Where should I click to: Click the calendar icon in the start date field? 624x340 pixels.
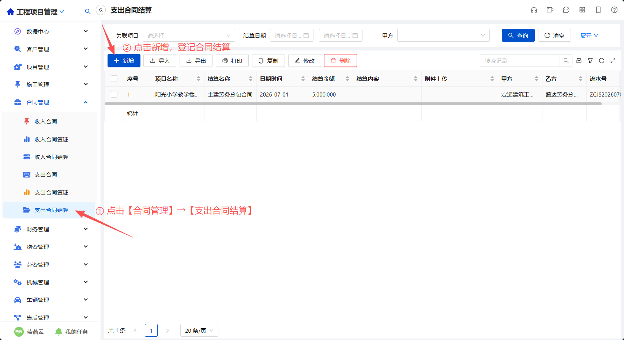pos(306,35)
